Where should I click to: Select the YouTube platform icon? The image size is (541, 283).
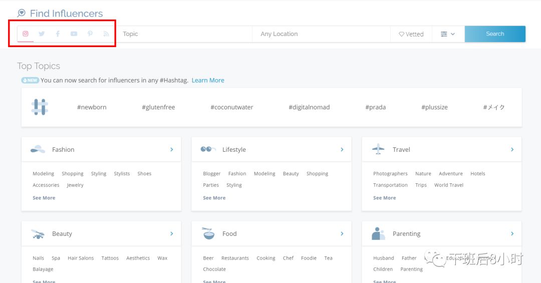point(74,34)
